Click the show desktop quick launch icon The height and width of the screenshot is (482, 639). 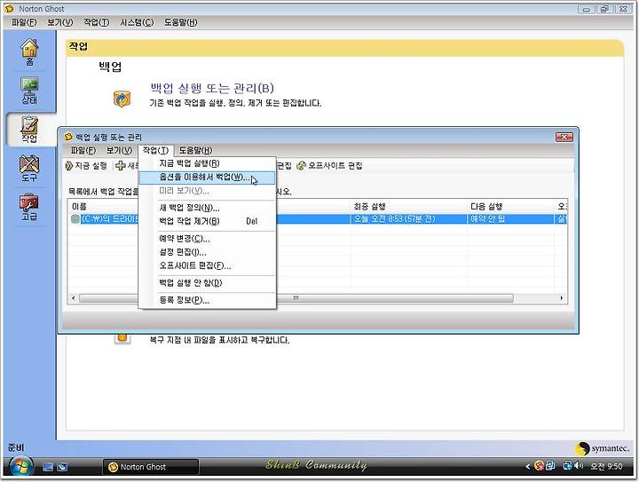click(48, 467)
